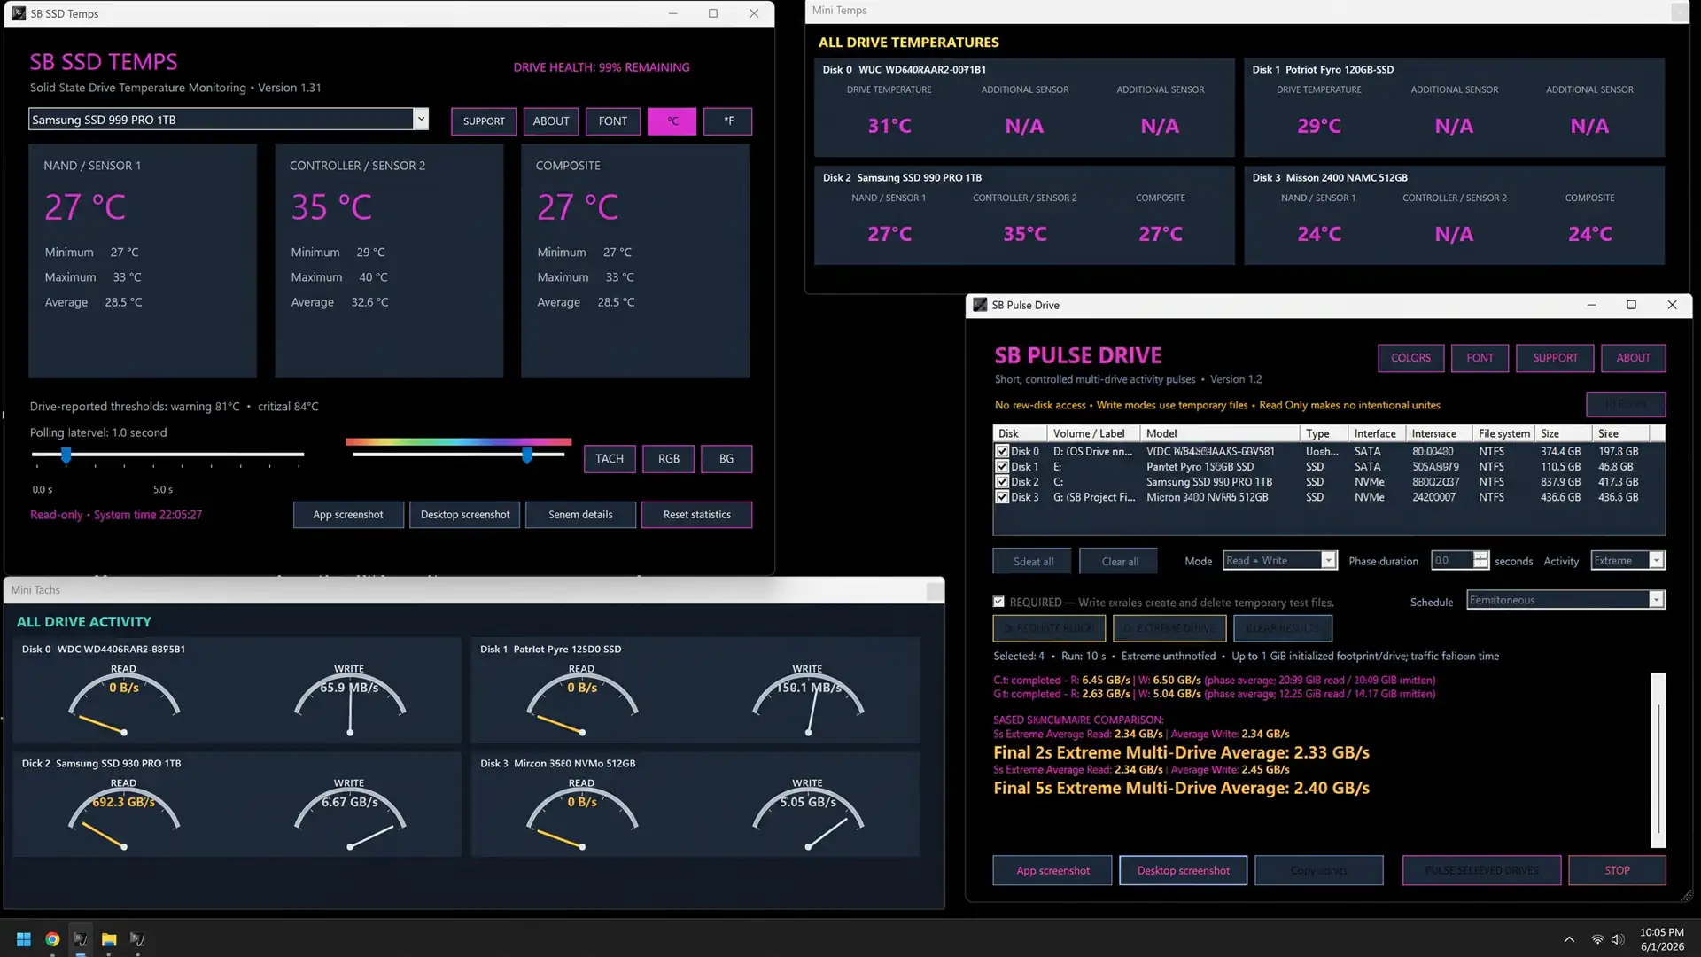This screenshot has height=957, width=1701.
Task: Click the Phase duration spinner arrows
Action: coord(1480,560)
